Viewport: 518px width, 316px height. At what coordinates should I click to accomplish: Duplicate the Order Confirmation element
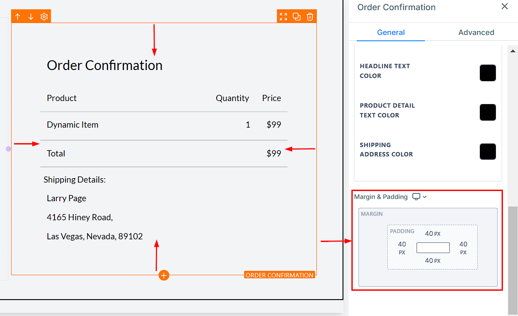pos(297,17)
